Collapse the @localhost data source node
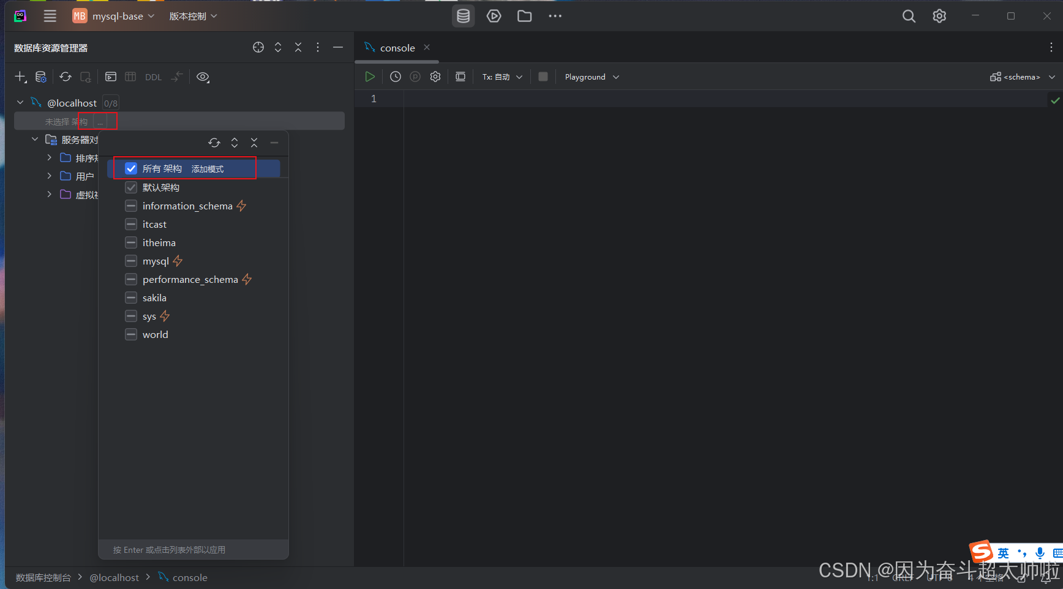The height and width of the screenshot is (589, 1063). pyautogui.click(x=20, y=103)
